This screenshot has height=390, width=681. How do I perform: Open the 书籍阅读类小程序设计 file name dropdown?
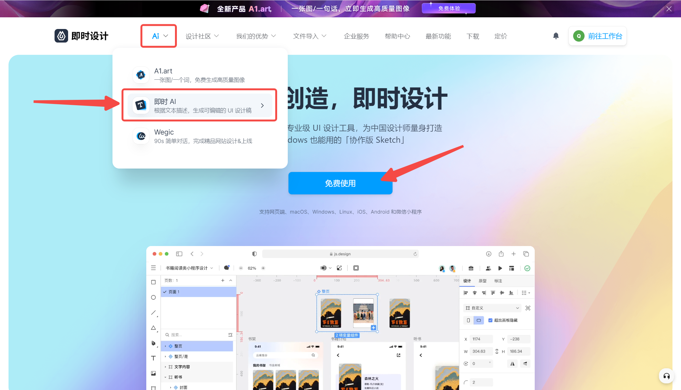point(189,268)
